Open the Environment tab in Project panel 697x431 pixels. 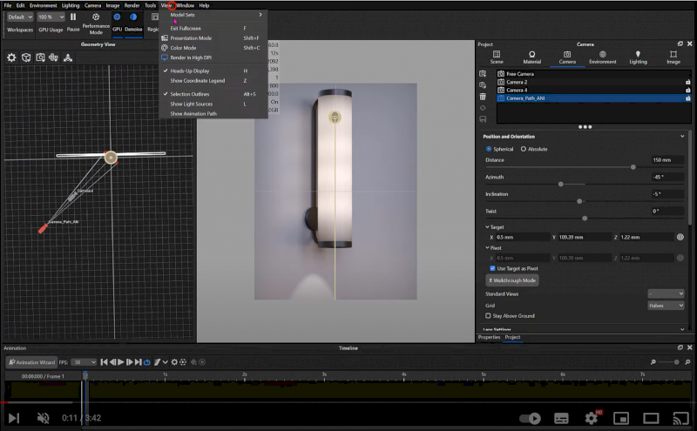602,55
